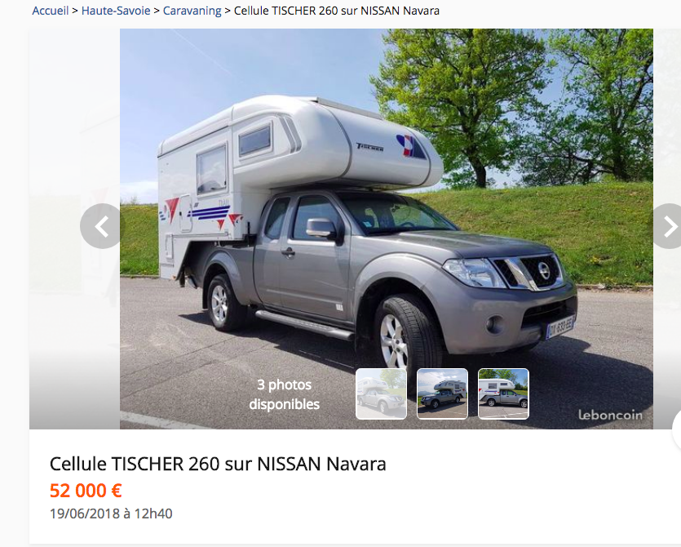Go to Haute-Savoie breadcrumb link
The height and width of the screenshot is (547, 681).
tap(116, 11)
